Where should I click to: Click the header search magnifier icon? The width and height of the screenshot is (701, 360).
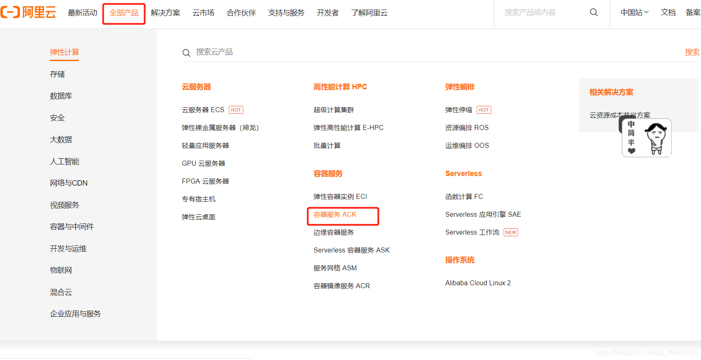coord(594,12)
